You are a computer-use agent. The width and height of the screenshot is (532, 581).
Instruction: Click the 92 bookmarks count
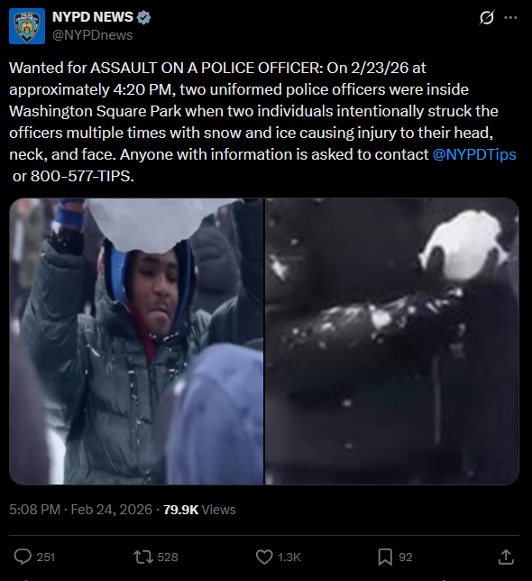406,558
